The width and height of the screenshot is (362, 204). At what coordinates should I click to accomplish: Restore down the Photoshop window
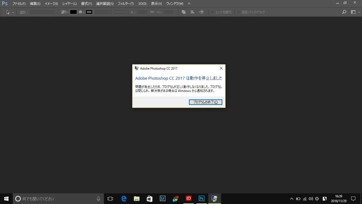click(345, 3)
